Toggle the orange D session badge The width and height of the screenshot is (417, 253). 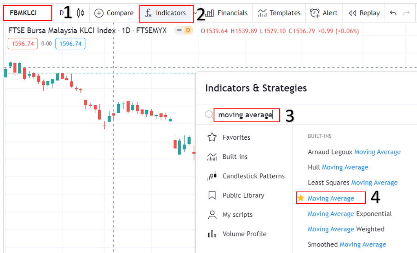(x=188, y=31)
